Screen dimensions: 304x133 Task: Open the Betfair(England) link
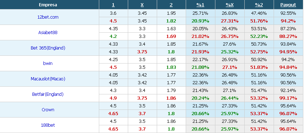48,94
